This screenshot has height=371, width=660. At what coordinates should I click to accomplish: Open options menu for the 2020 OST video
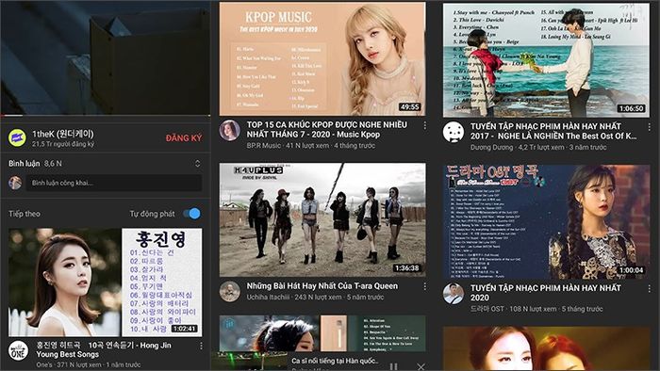pos(649,288)
